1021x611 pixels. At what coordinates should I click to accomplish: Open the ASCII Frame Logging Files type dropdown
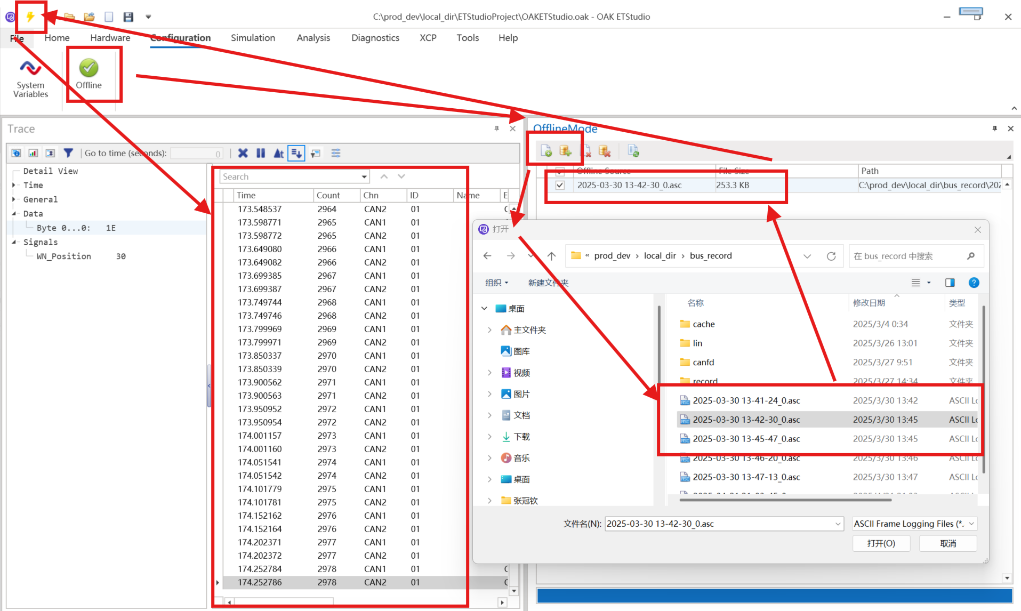[971, 524]
